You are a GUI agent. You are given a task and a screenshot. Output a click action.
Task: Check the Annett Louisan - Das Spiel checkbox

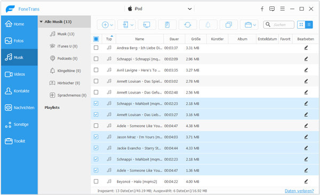click(96, 81)
